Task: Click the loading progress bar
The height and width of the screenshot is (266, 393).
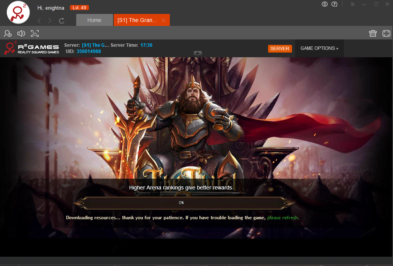Action: (x=183, y=203)
